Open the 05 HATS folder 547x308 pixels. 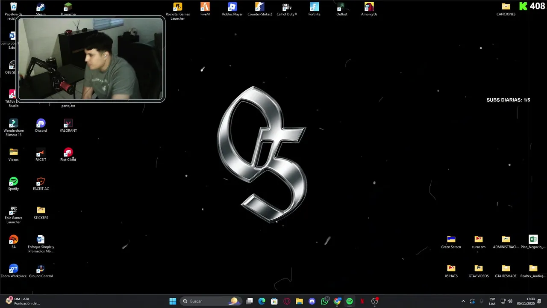tap(451, 271)
